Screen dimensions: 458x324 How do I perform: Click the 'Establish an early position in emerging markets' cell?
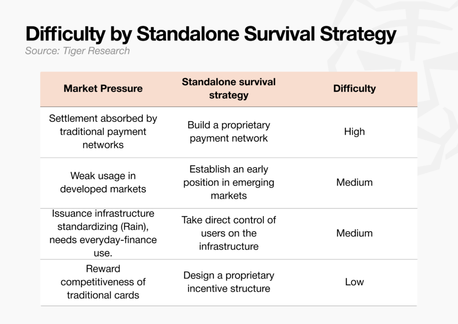pos(229,182)
